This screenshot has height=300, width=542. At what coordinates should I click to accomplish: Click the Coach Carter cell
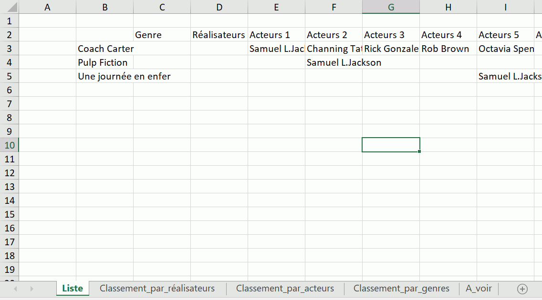[x=105, y=49]
